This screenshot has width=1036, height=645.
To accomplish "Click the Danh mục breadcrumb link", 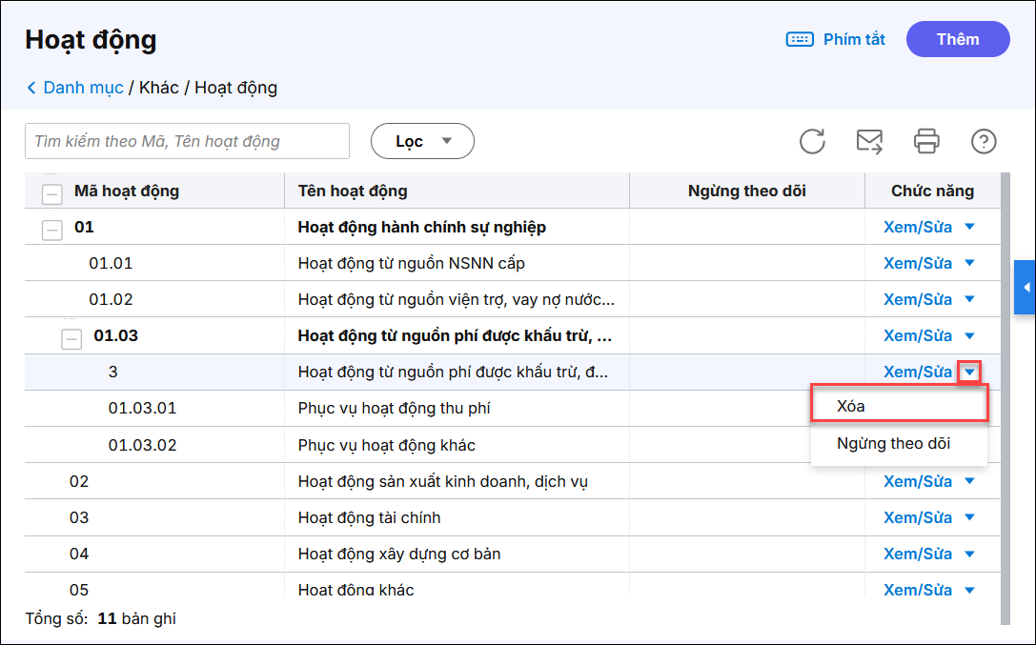I will (83, 88).
